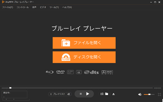
Task: Click the playback progress bar handle
Action: [x=10, y=88]
